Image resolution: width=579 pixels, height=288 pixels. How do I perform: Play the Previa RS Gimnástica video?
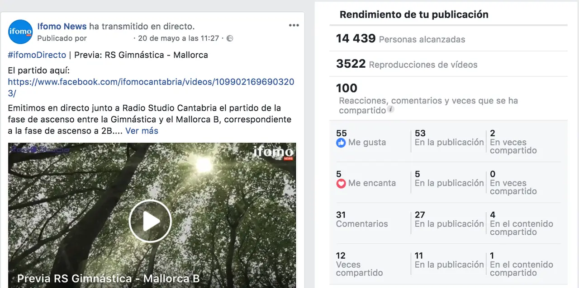click(x=150, y=221)
